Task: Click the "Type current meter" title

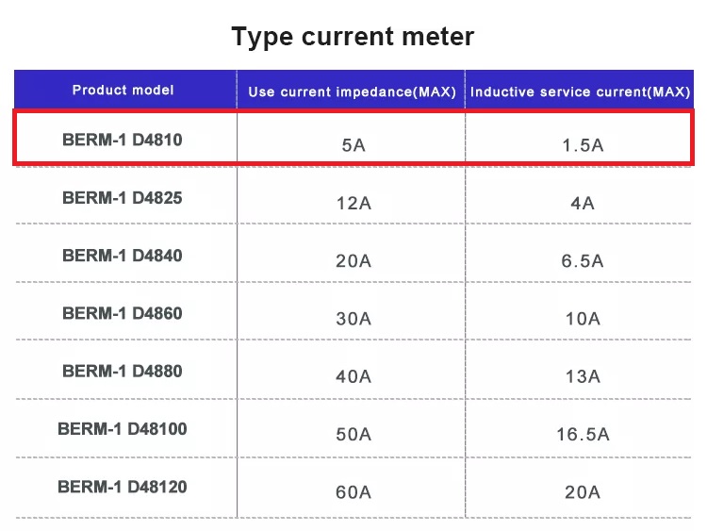Action: click(353, 38)
